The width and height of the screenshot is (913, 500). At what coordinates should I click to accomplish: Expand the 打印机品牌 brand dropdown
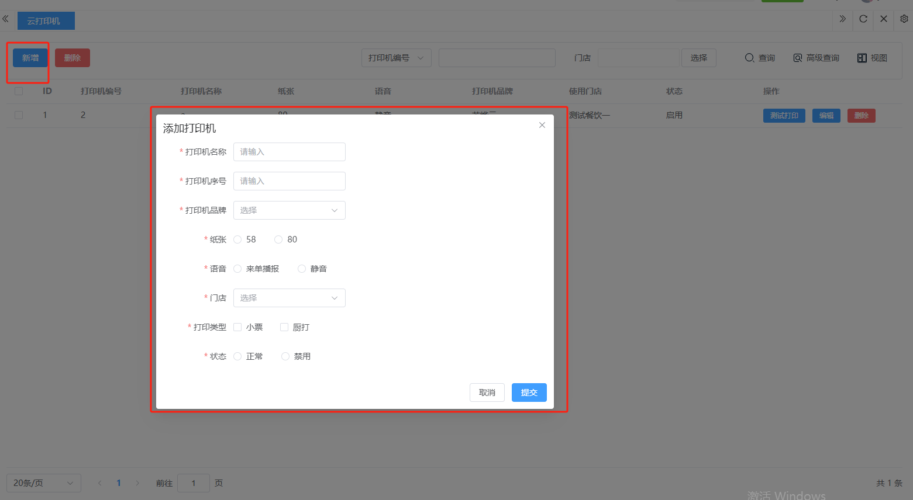289,210
